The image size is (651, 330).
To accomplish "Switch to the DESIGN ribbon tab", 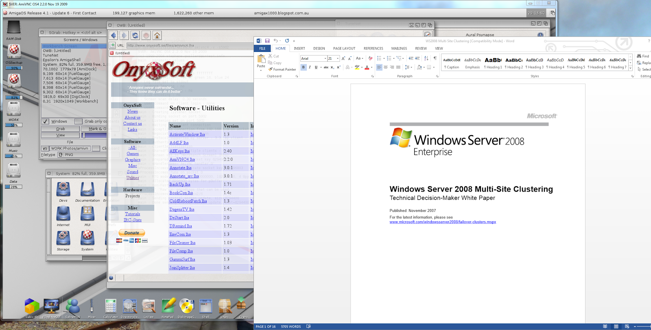I will pos(319,48).
